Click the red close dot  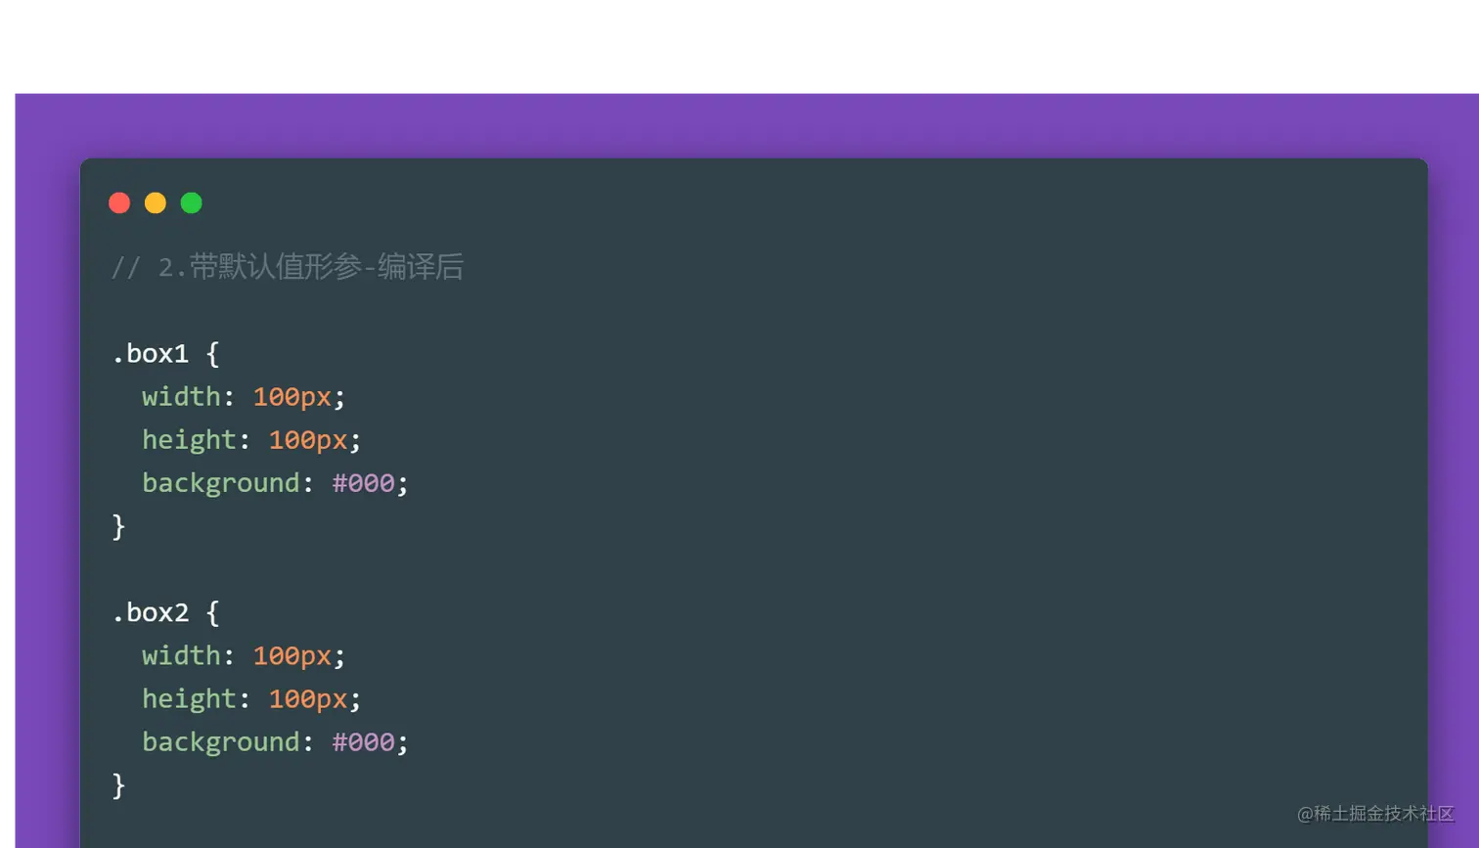[x=119, y=202]
